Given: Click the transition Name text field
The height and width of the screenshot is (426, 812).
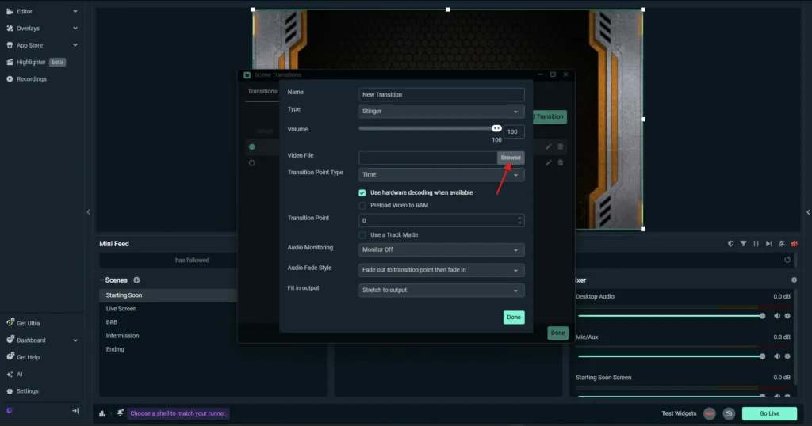Looking at the screenshot, I should pos(441,94).
